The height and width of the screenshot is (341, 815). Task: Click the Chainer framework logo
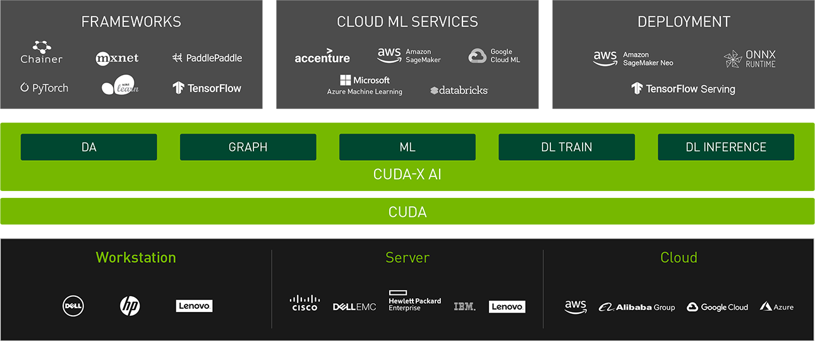(42, 53)
